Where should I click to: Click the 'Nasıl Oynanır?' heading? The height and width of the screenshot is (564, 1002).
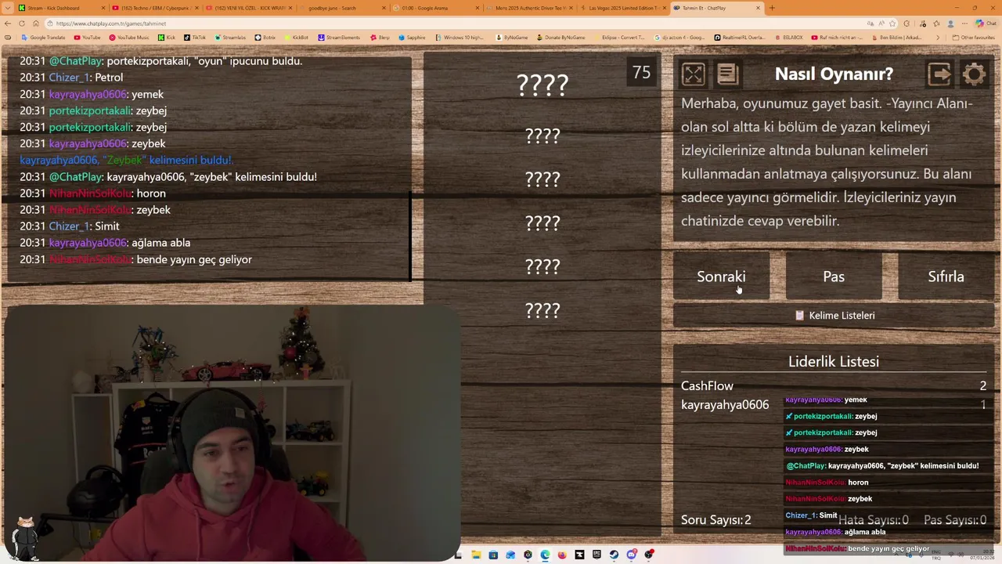tap(834, 74)
